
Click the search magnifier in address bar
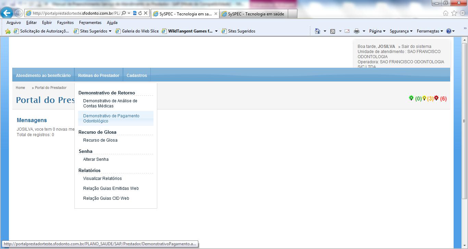(x=124, y=13)
